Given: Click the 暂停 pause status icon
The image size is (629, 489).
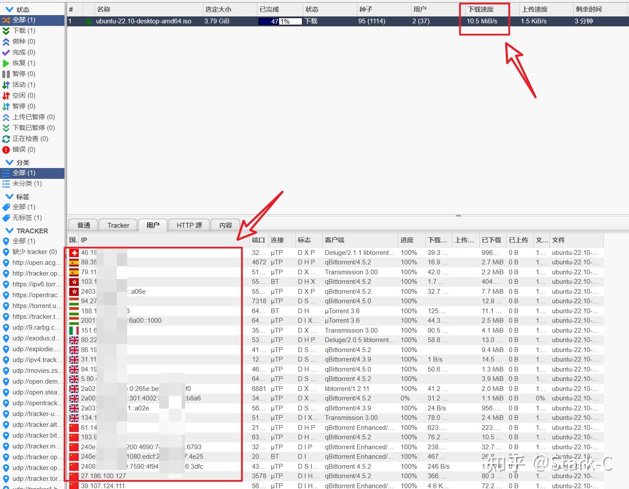Looking at the screenshot, I should (6, 74).
